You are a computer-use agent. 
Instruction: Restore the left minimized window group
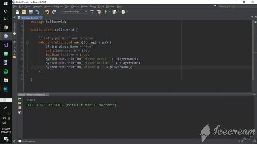click(14, 17)
